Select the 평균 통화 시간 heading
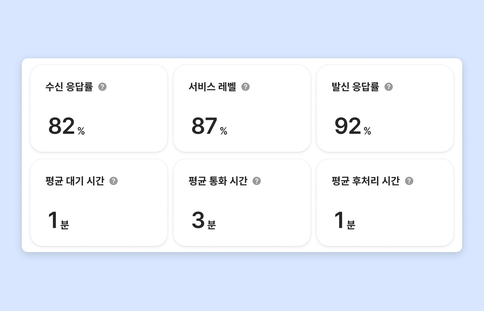This screenshot has height=311, width=484. [x=218, y=181]
